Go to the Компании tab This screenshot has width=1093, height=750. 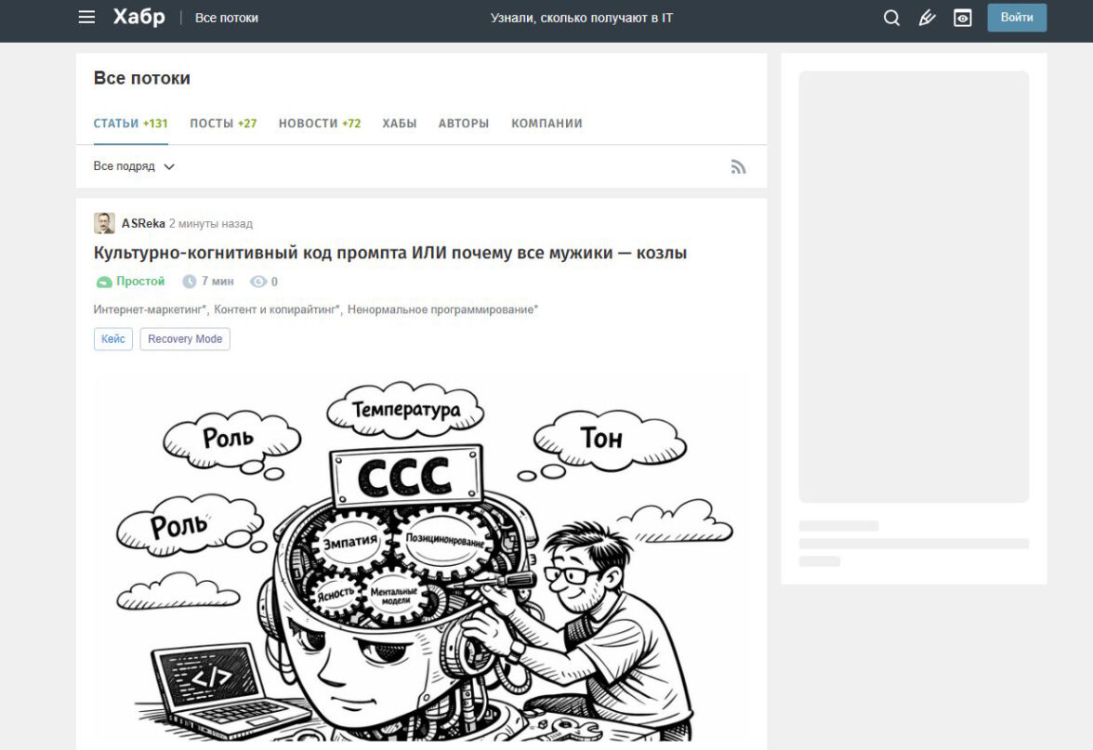click(x=546, y=124)
